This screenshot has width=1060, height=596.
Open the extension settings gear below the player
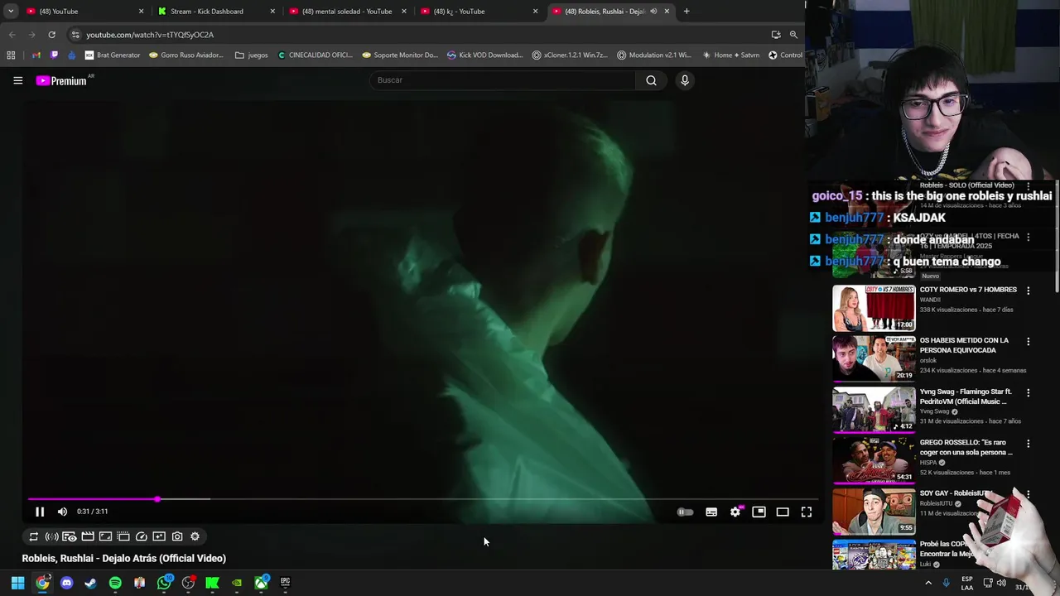point(195,536)
